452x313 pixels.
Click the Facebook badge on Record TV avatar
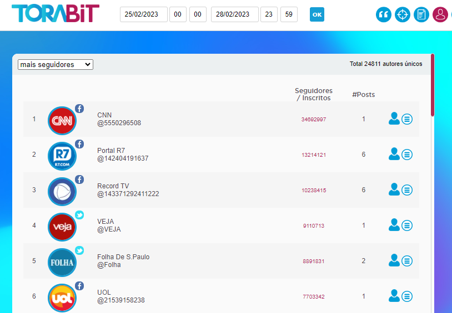tap(79, 179)
